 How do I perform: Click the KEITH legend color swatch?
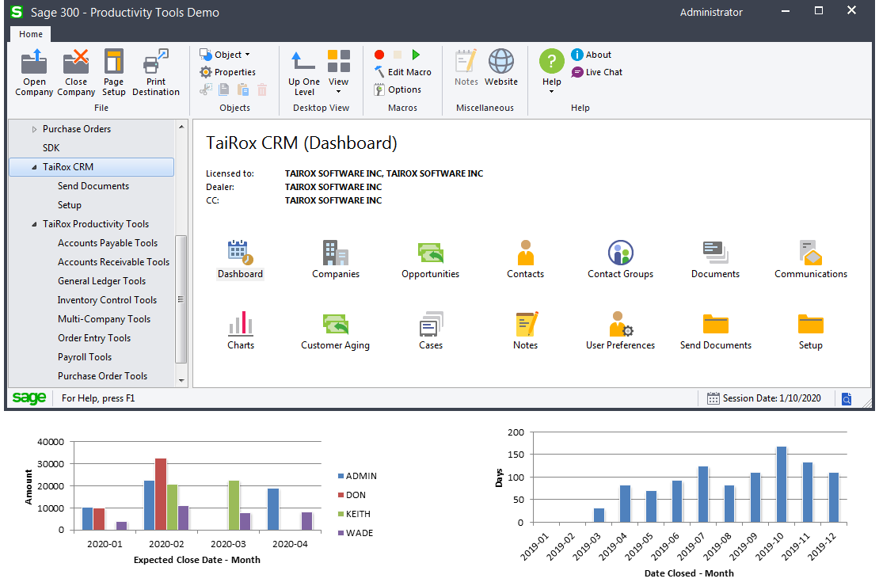pyautogui.click(x=341, y=514)
